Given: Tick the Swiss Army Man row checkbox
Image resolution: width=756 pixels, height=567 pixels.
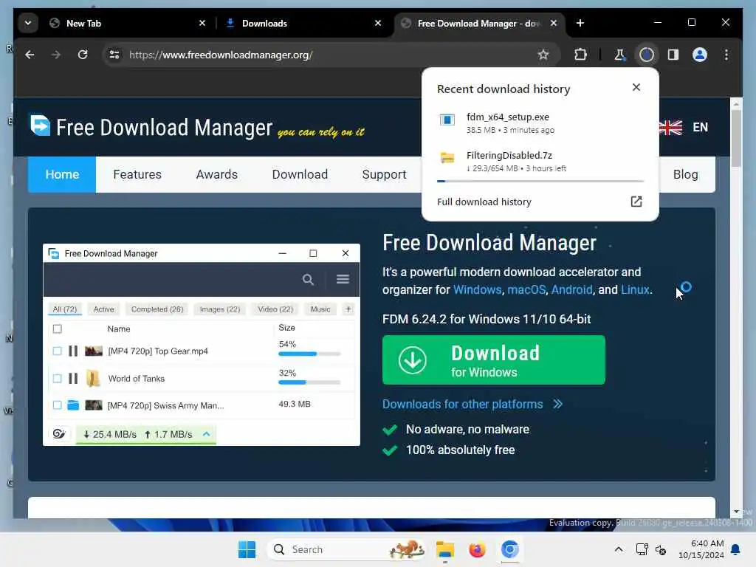Looking at the screenshot, I should tap(58, 405).
